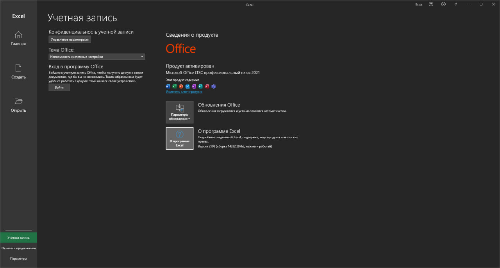This screenshot has width=500, height=268.
Task: Click the Teams product icon
Action: pyautogui.click(x=213, y=86)
